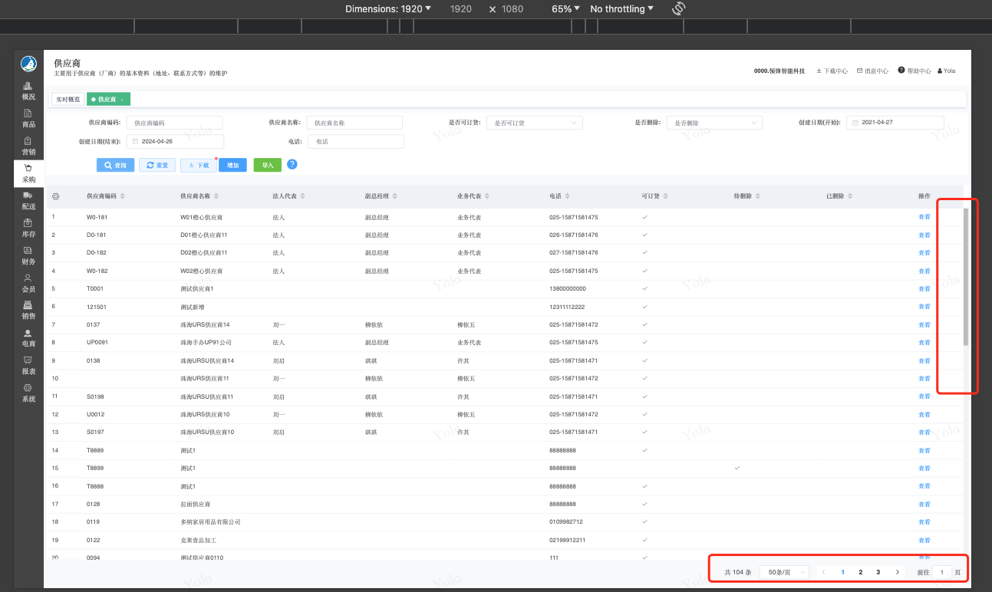The width and height of the screenshot is (992, 592).
Task: Toggle sorting on 电话 column header
Action: [567, 197]
